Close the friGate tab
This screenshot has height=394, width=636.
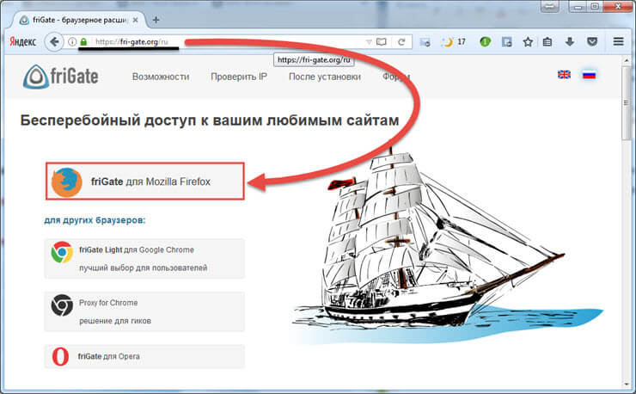136,20
